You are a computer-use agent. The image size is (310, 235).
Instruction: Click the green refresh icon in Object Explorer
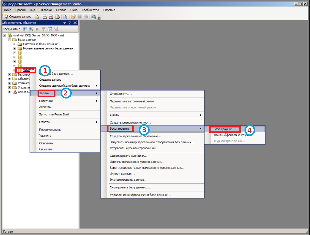(50, 29)
